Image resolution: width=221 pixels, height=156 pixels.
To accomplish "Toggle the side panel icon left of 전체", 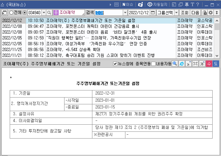I will [4, 13].
